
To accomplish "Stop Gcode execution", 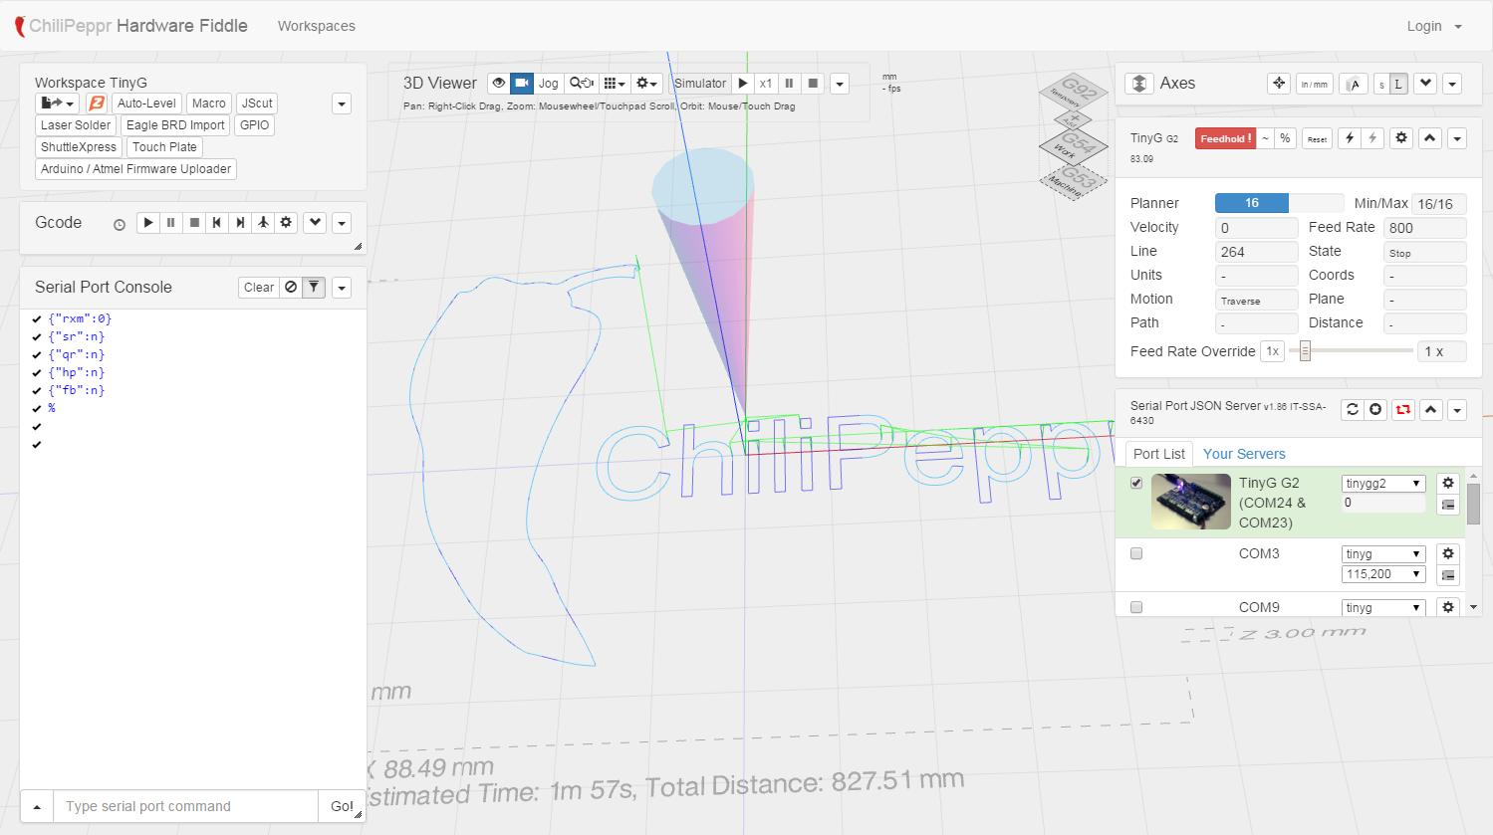I will [x=194, y=223].
